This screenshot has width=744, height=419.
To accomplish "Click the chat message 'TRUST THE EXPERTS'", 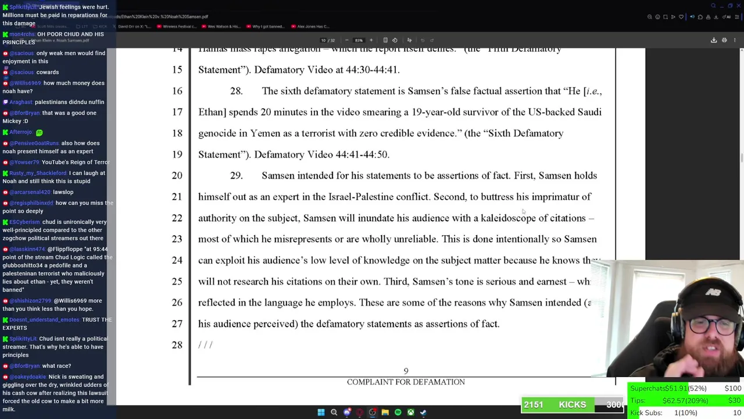I will click(57, 324).
